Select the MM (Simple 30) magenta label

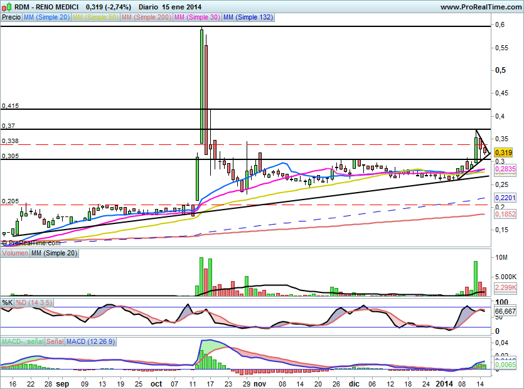[x=197, y=17]
